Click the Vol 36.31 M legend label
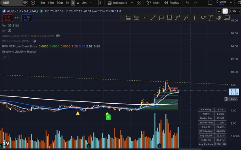The width and height of the screenshot is (241, 150). [10, 25]
